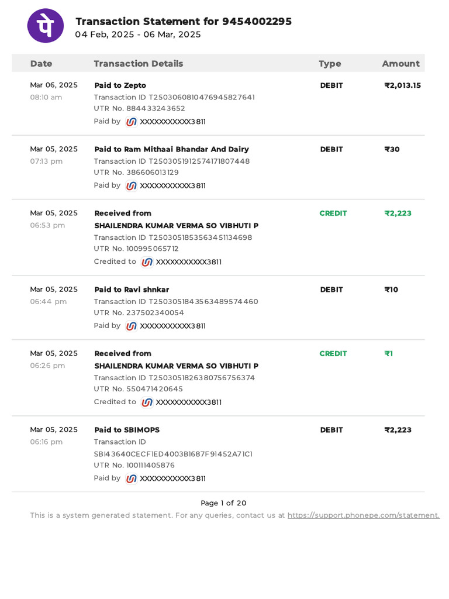Click bank icon in Ram Mithaai payment

tap(132, 186)
